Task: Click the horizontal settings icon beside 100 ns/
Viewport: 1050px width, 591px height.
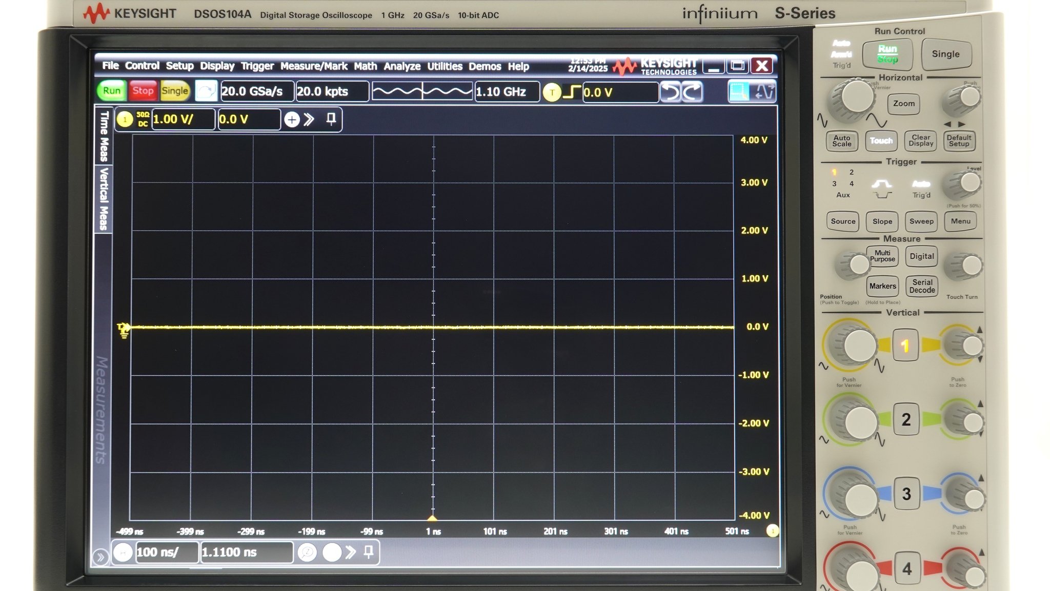Action: coord(123,553)
